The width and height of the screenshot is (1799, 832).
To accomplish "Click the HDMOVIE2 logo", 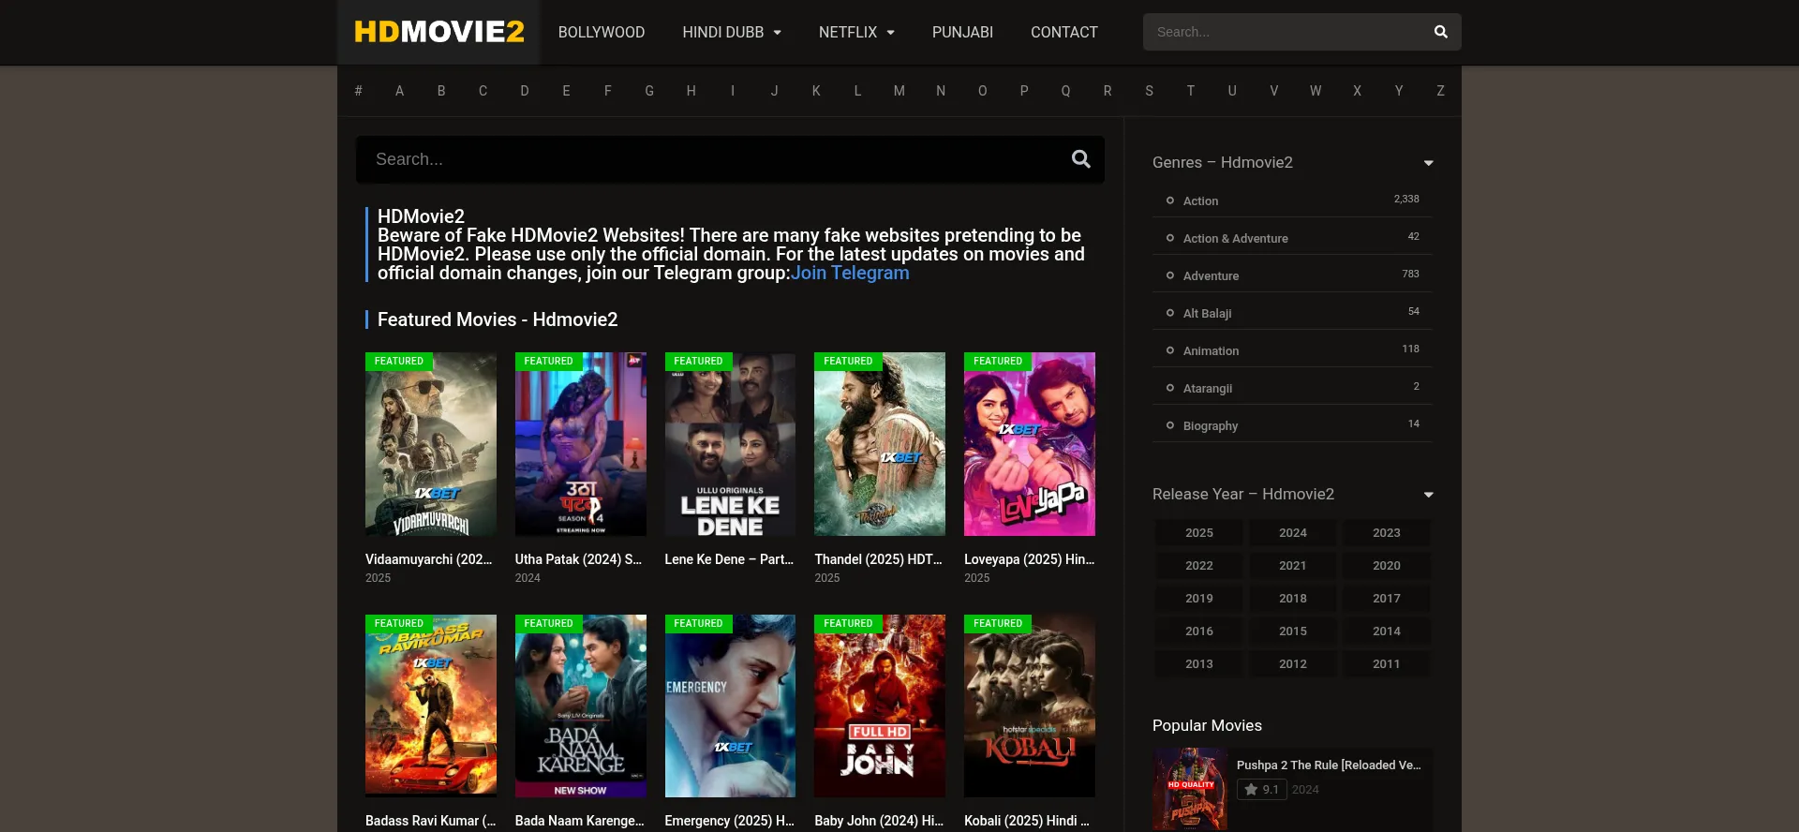I will point(439,32).
